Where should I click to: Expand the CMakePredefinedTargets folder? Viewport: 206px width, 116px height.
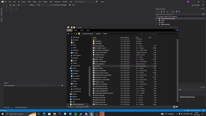[156, 19]
